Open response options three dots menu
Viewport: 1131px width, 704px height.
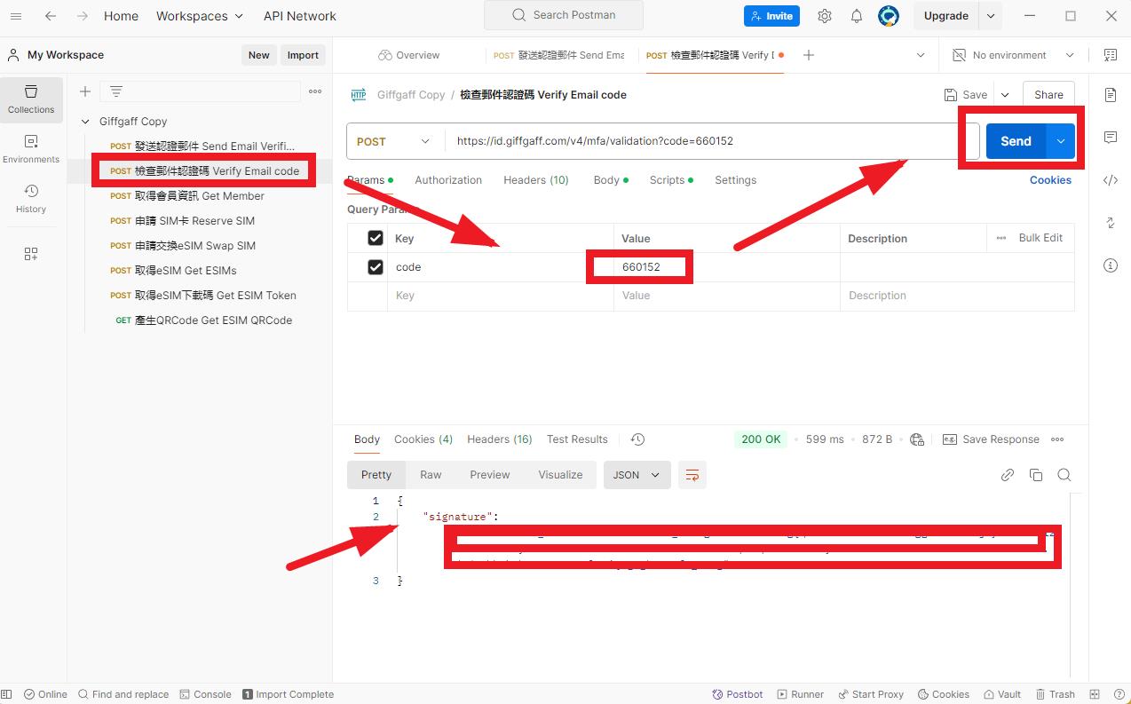pyautogui.click(x=1057, y=439)
